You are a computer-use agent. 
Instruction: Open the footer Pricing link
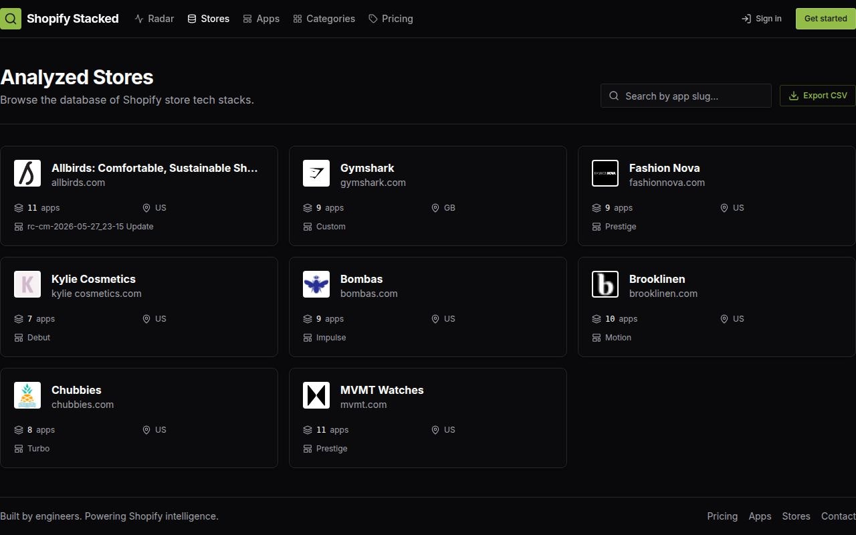pyautogui.click(x=722, y=516)
